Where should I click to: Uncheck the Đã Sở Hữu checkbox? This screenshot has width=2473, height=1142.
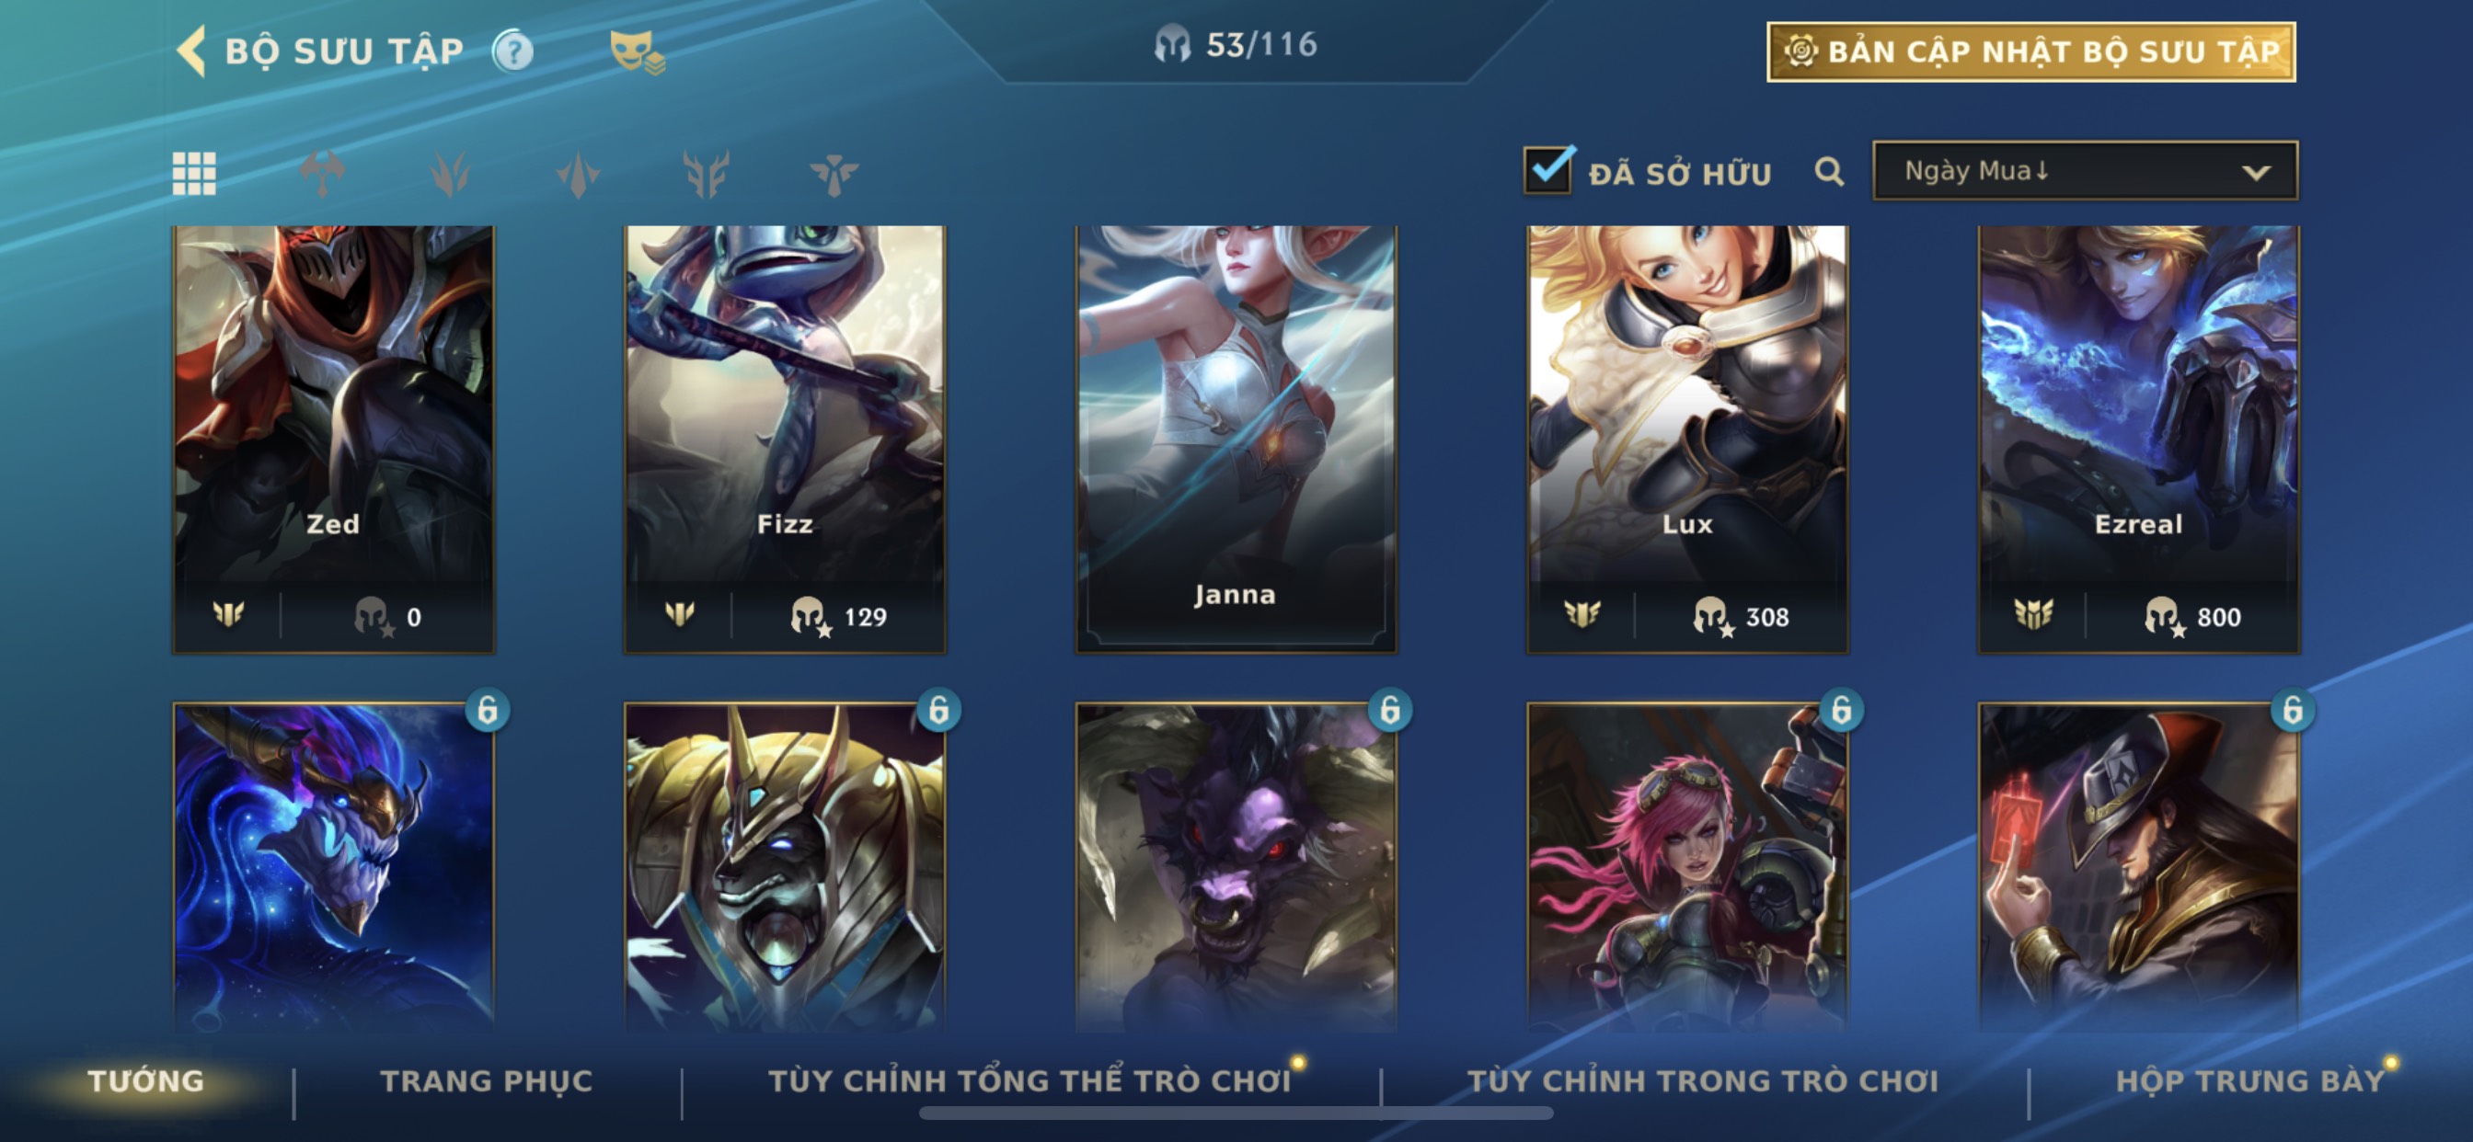click(1548, 170)
